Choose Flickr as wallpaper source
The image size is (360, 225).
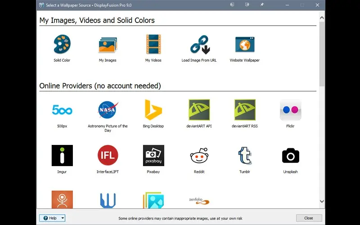tap(290, 110)
